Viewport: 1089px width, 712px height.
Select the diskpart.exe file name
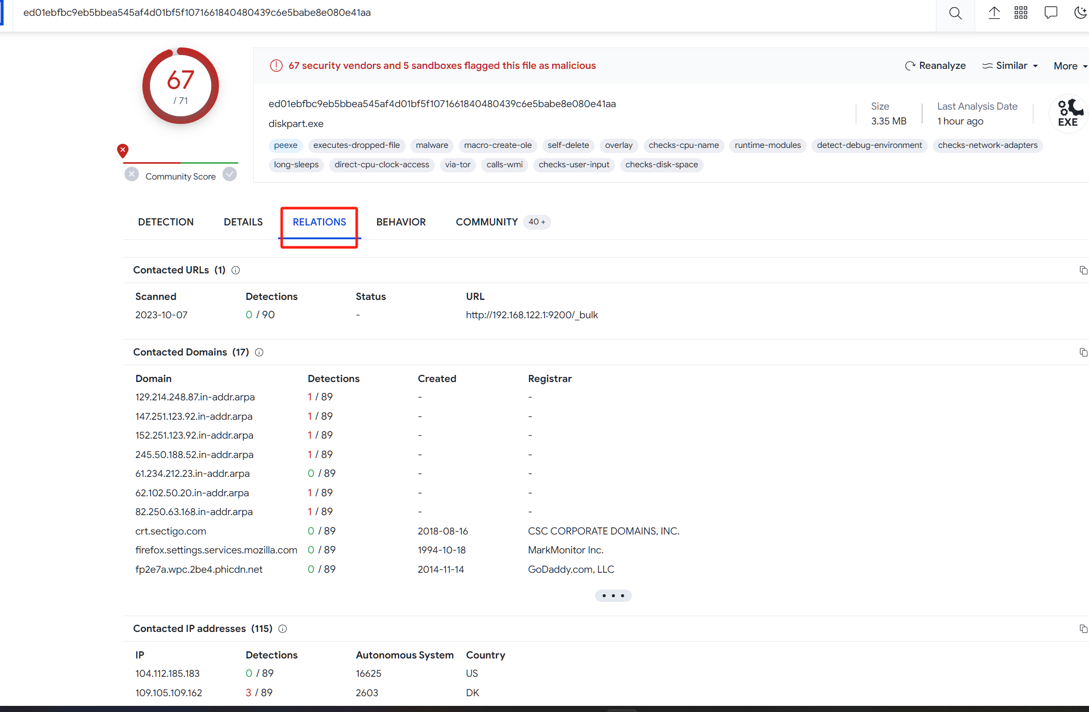[x=296, y=124]
